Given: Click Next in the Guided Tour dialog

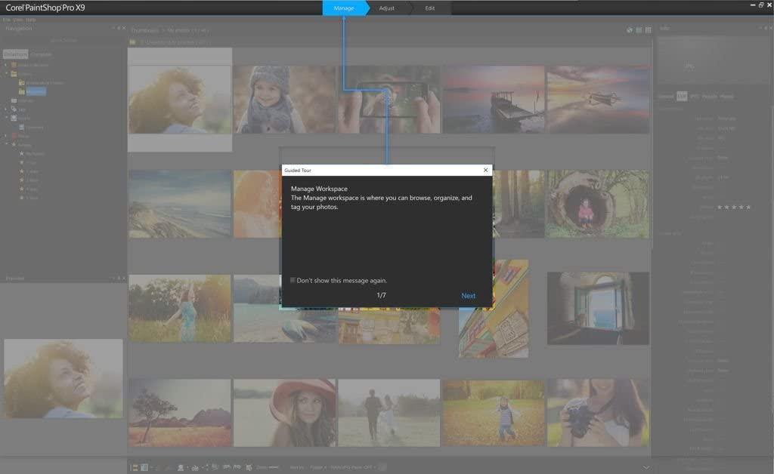Looking at the screenshot, I should pyautogui.click(x=468, y=295).
